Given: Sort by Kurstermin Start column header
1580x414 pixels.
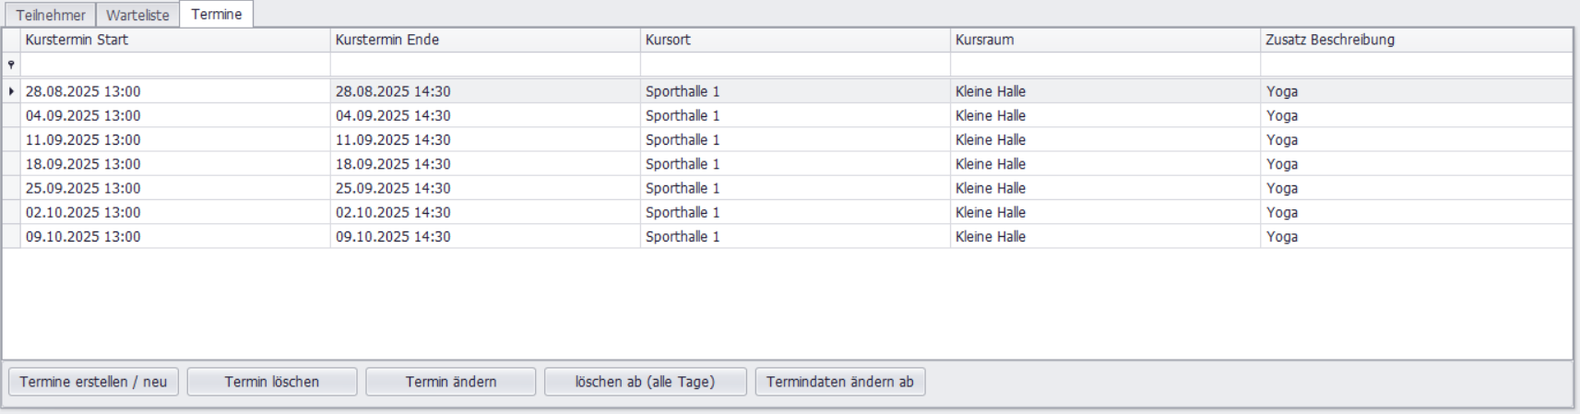Looking at the screenshot, I should click(175, 40).
